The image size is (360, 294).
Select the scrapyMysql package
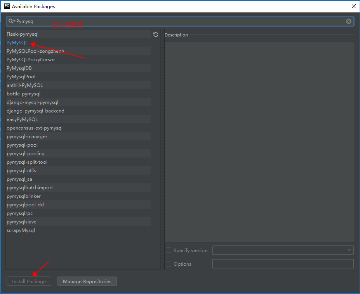(x=78, y=230)
